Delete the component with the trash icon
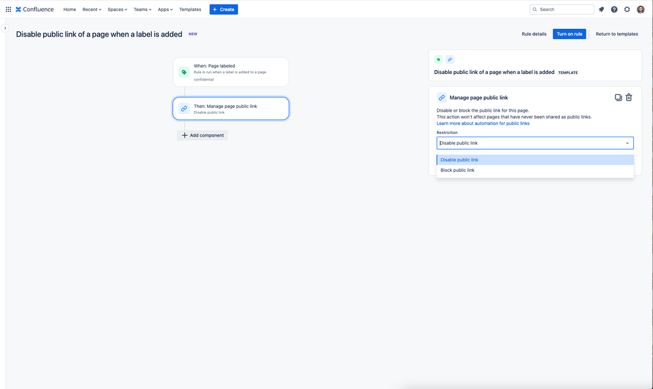Image resolution: width=653 pixels, height=389 pixels. (x=629, y=97)
